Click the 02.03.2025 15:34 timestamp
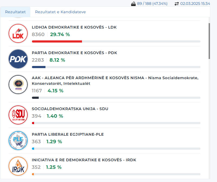The image size is (217, 182). tap(195, 4)
